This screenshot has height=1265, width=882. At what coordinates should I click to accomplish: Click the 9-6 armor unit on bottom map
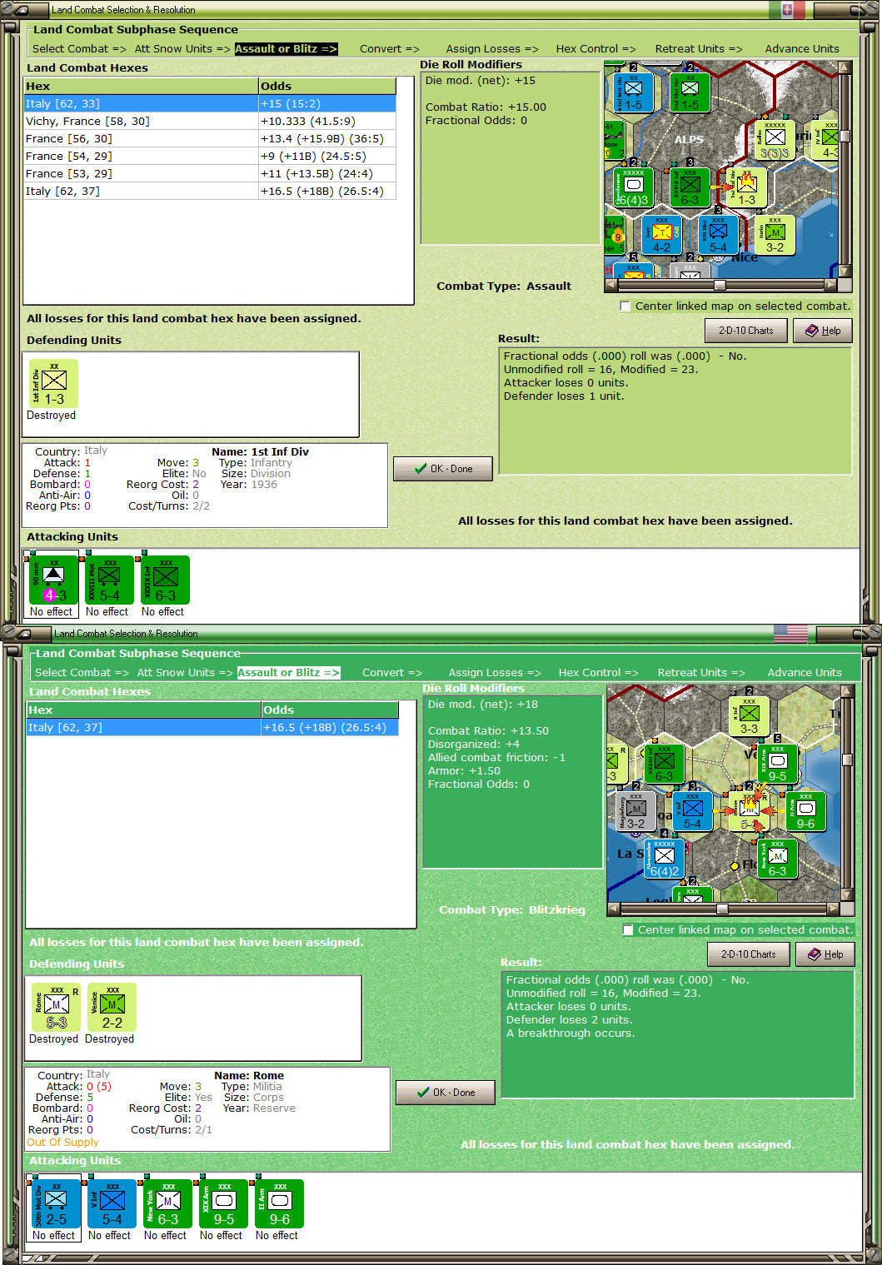point(805,810)
